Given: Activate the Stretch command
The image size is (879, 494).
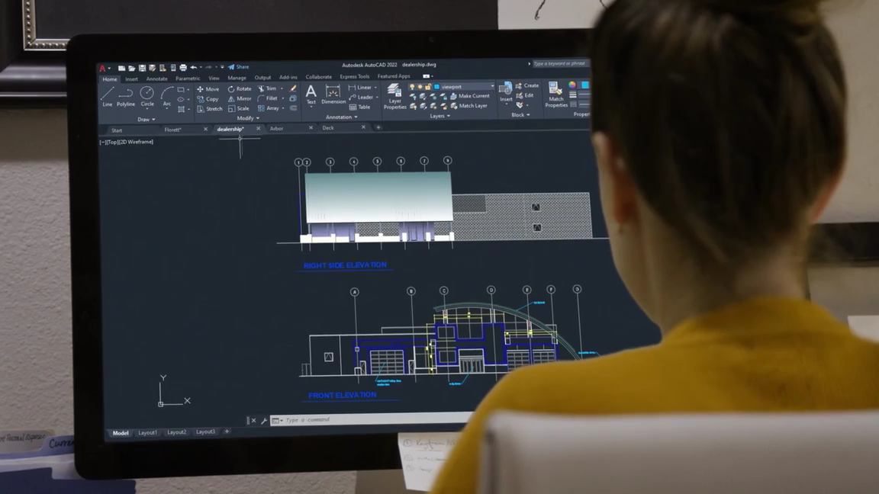Looking at the screenshot, I should 210,109.
